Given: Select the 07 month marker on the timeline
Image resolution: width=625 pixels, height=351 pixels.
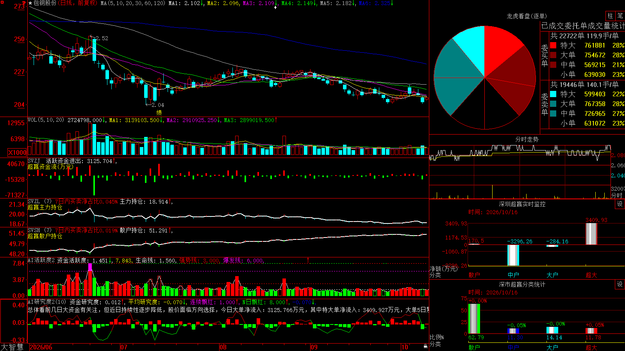Looking at the screenshot, I should [x=124, y=347].
